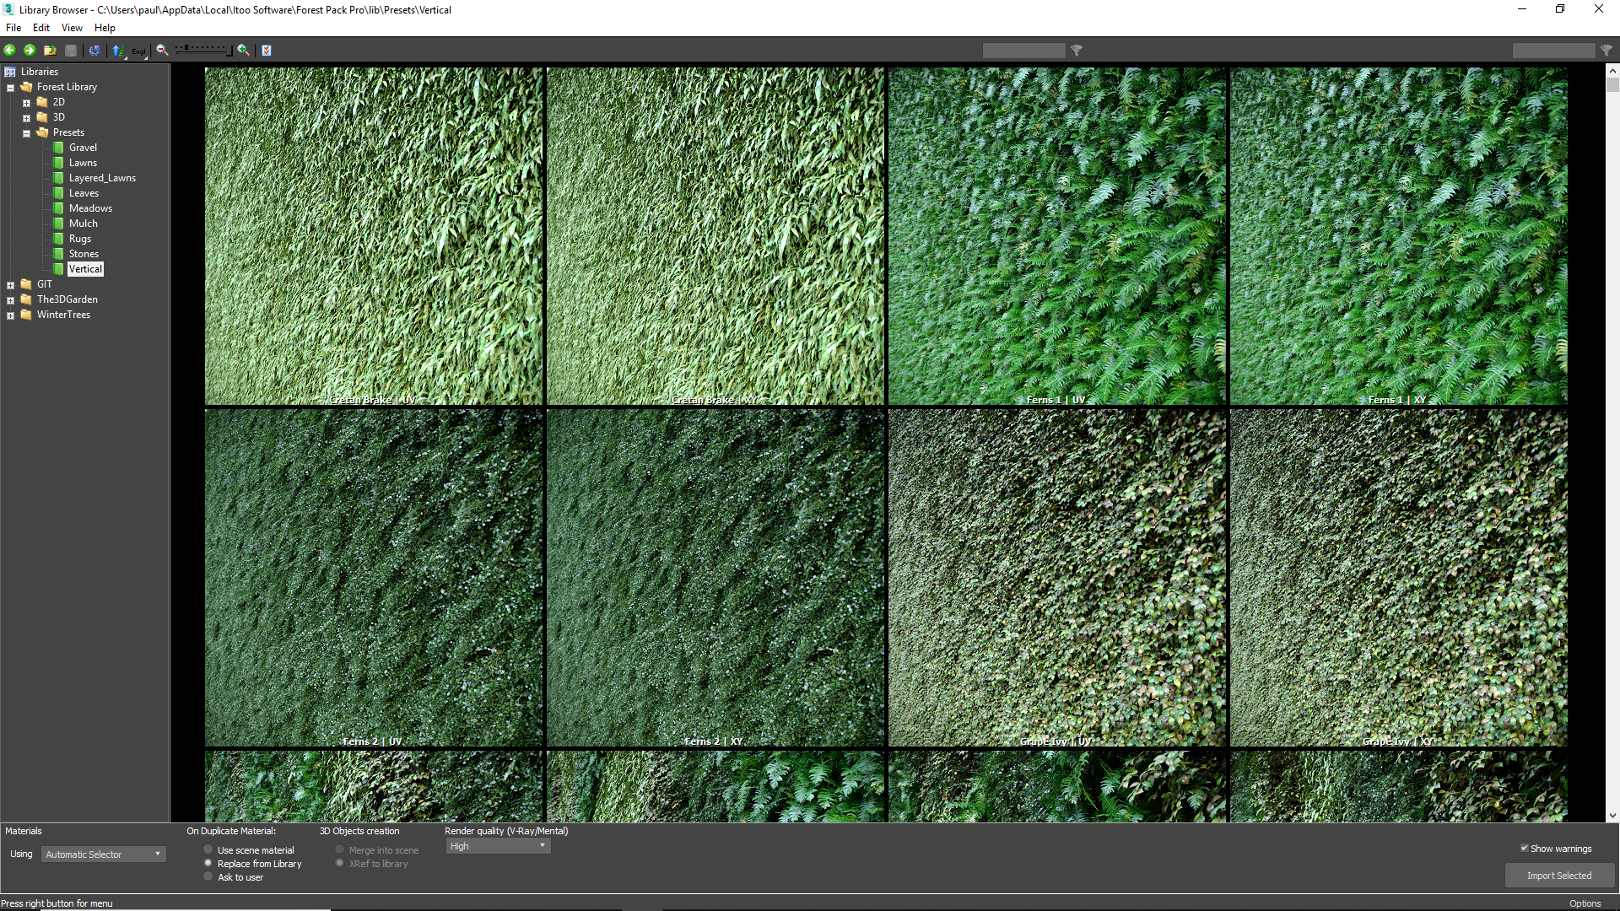1620x911 pixels.
Task: Collapse the Presets tree node
Action: [26, 132]
